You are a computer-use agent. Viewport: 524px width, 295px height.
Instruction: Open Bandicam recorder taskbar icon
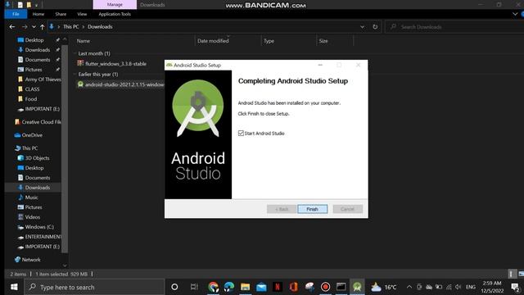pyautogui.click(x=325, y=287)
